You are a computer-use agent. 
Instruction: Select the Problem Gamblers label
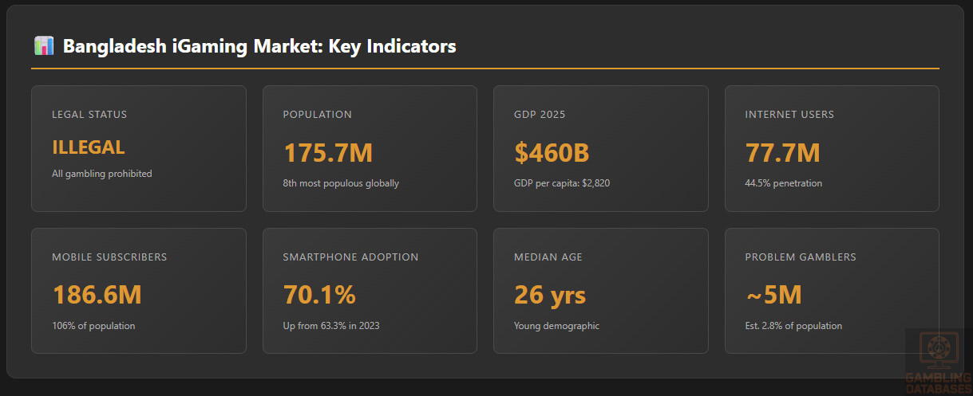[801, 257]
